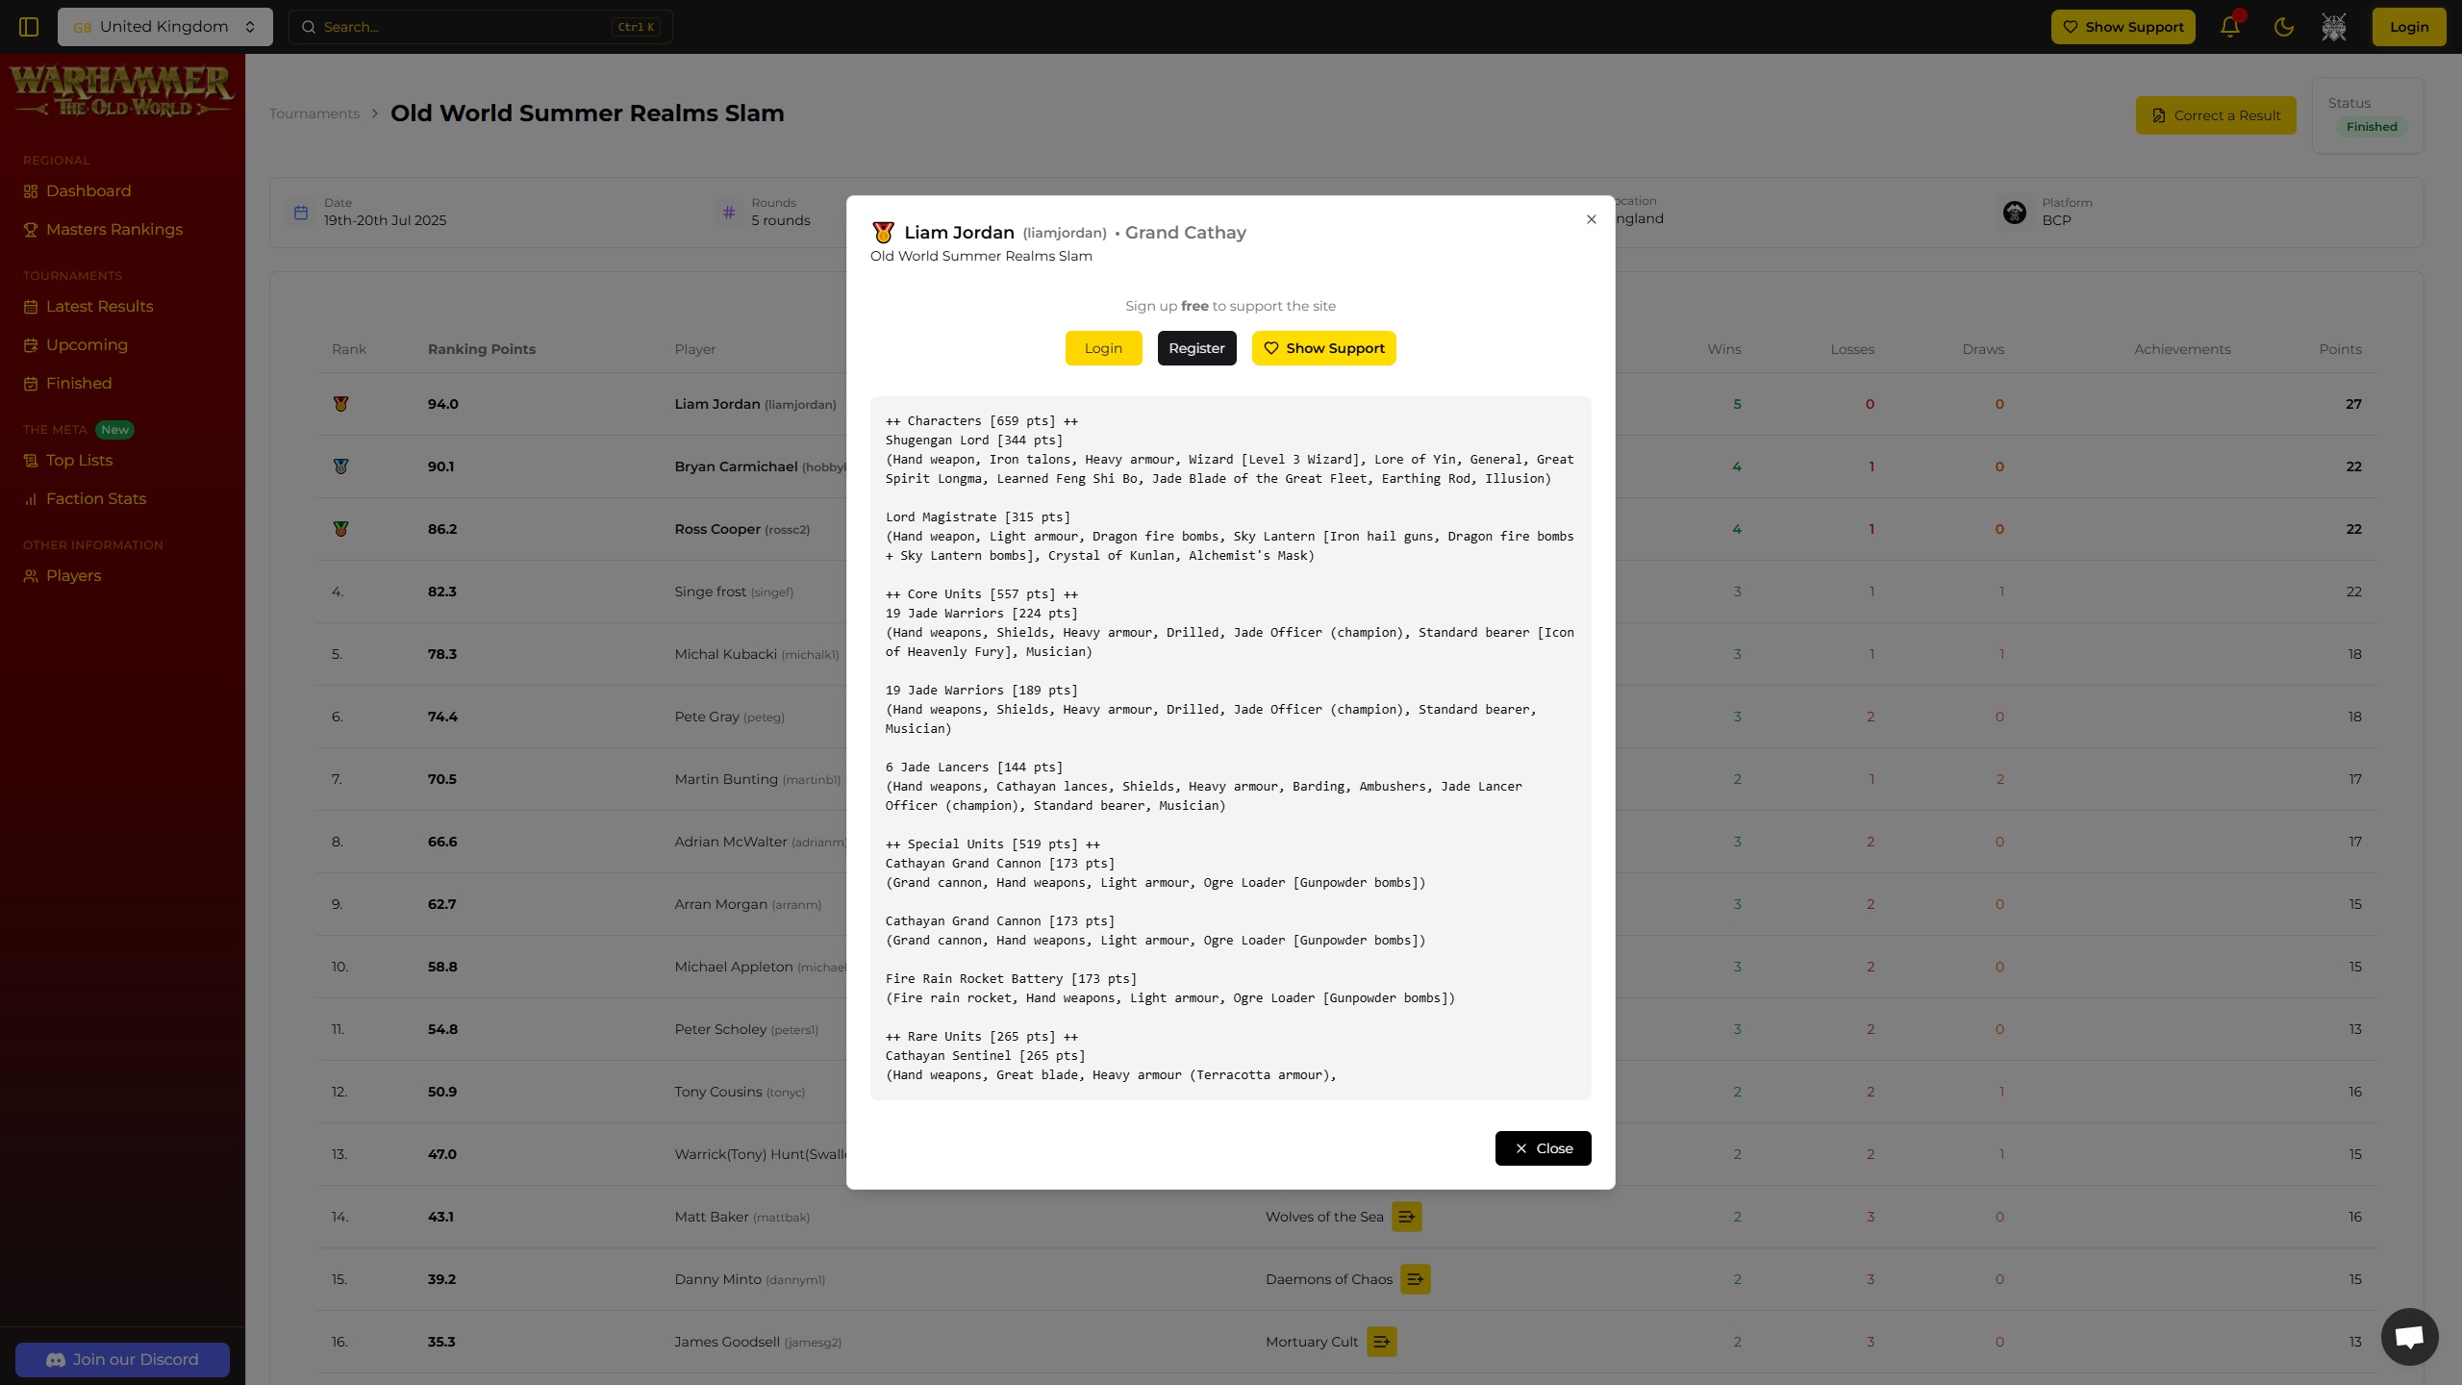Click the Grand Cathay faction label in dialog
2462x1385 pixels.
1185,233
